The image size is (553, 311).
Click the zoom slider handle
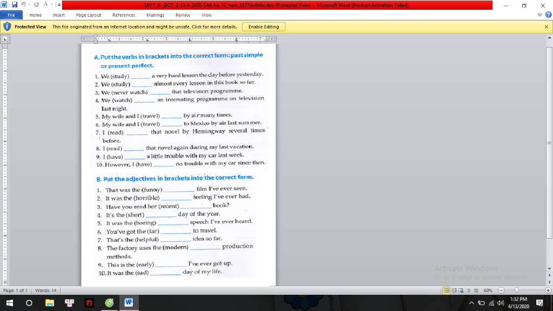click(x=517, y=290)
